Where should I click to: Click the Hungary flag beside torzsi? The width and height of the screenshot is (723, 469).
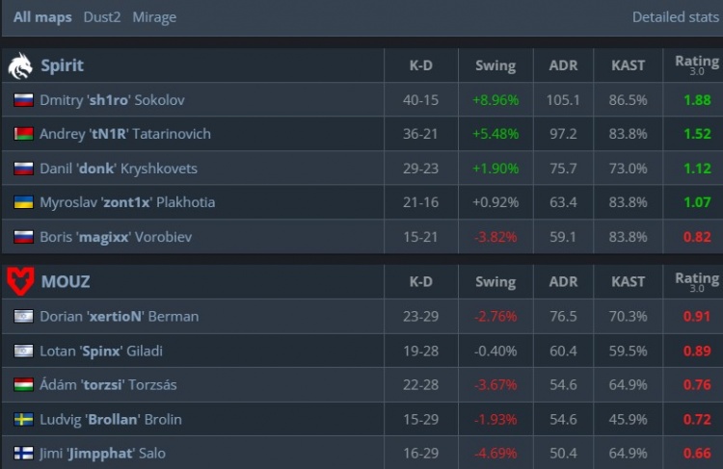[x=23, y=385]
